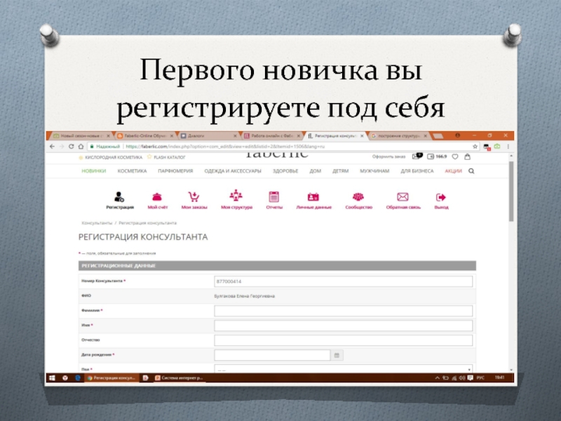
Task: Open FLASH КАТАЛОГ link
Action: (x=169, y=157)
